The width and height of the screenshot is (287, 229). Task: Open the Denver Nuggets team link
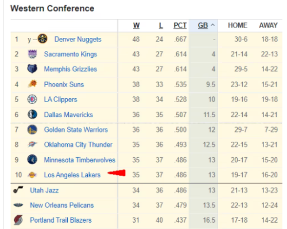coord(77,39)
